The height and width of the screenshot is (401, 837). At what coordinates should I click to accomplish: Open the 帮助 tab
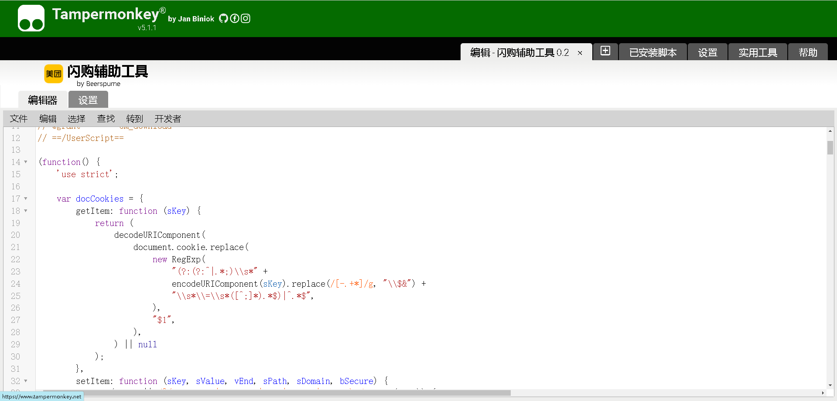click(808, 52)
